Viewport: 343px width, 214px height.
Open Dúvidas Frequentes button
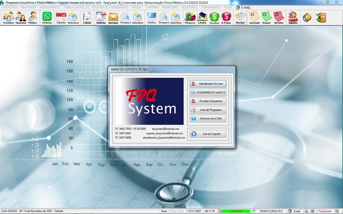[208, 101]
